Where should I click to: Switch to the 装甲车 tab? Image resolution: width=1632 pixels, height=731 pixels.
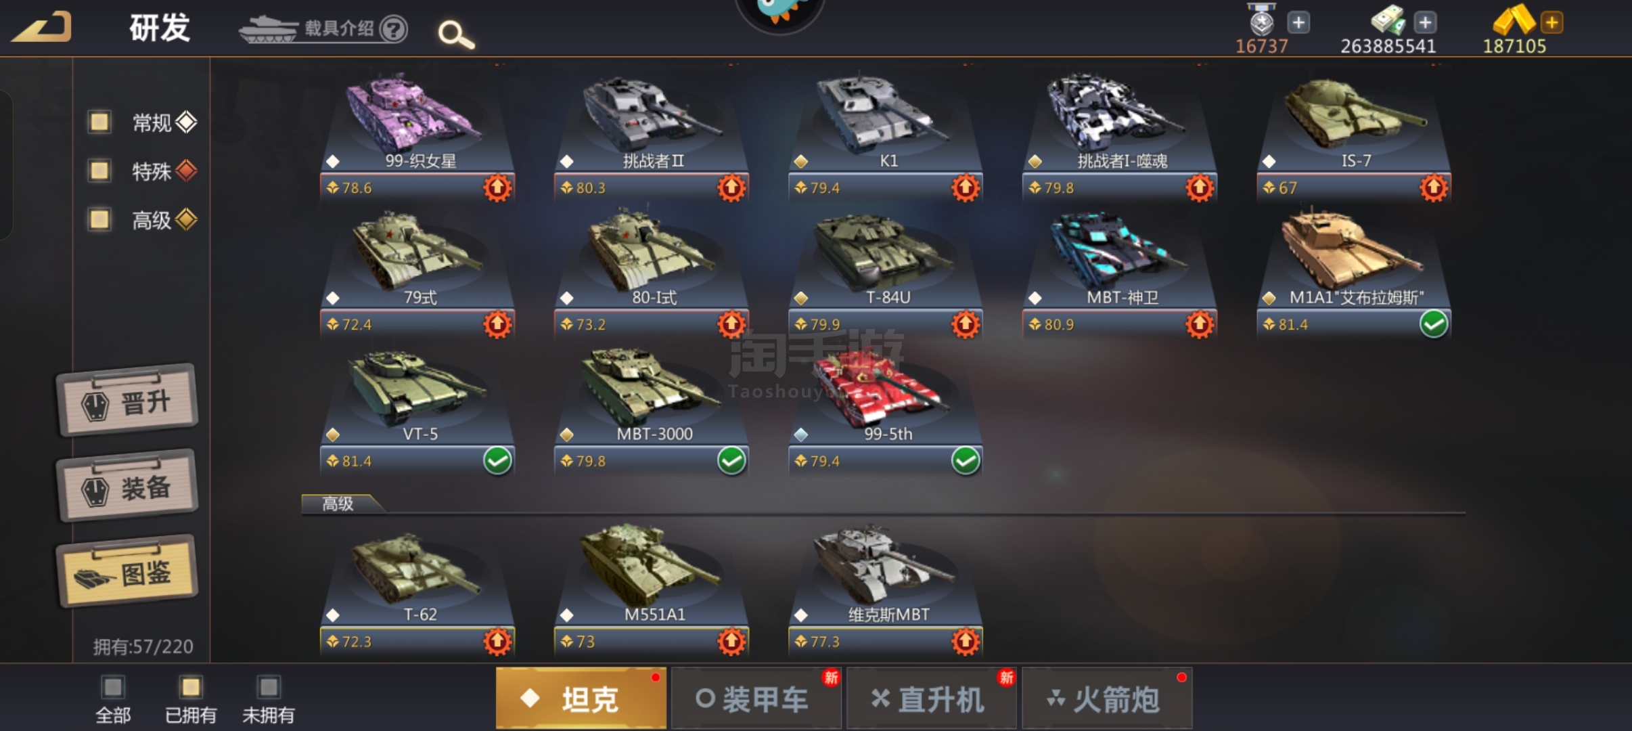point(756,699)
